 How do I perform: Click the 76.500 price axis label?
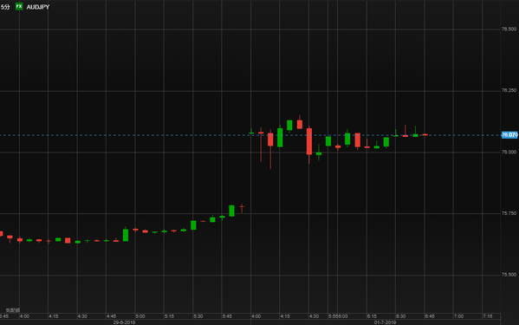[x=509, y=29]
